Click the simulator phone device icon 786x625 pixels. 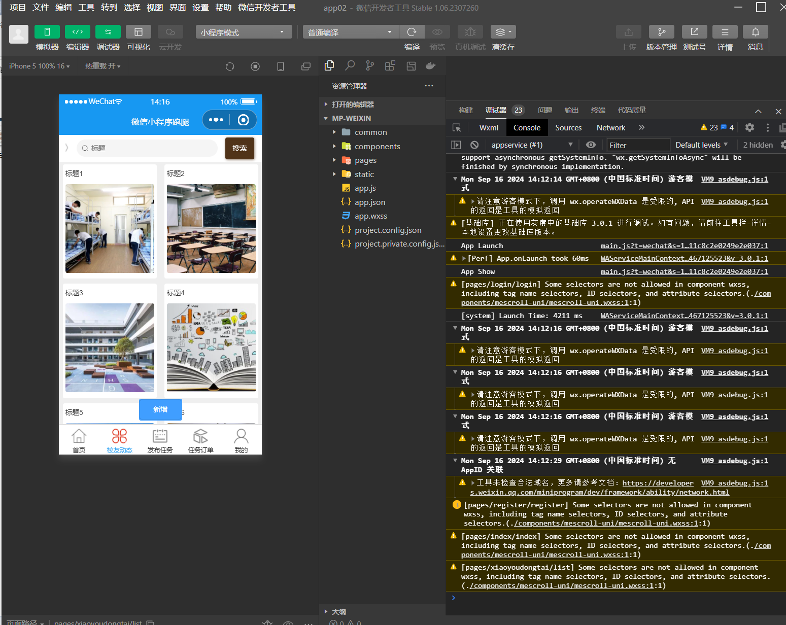[281, 66]
